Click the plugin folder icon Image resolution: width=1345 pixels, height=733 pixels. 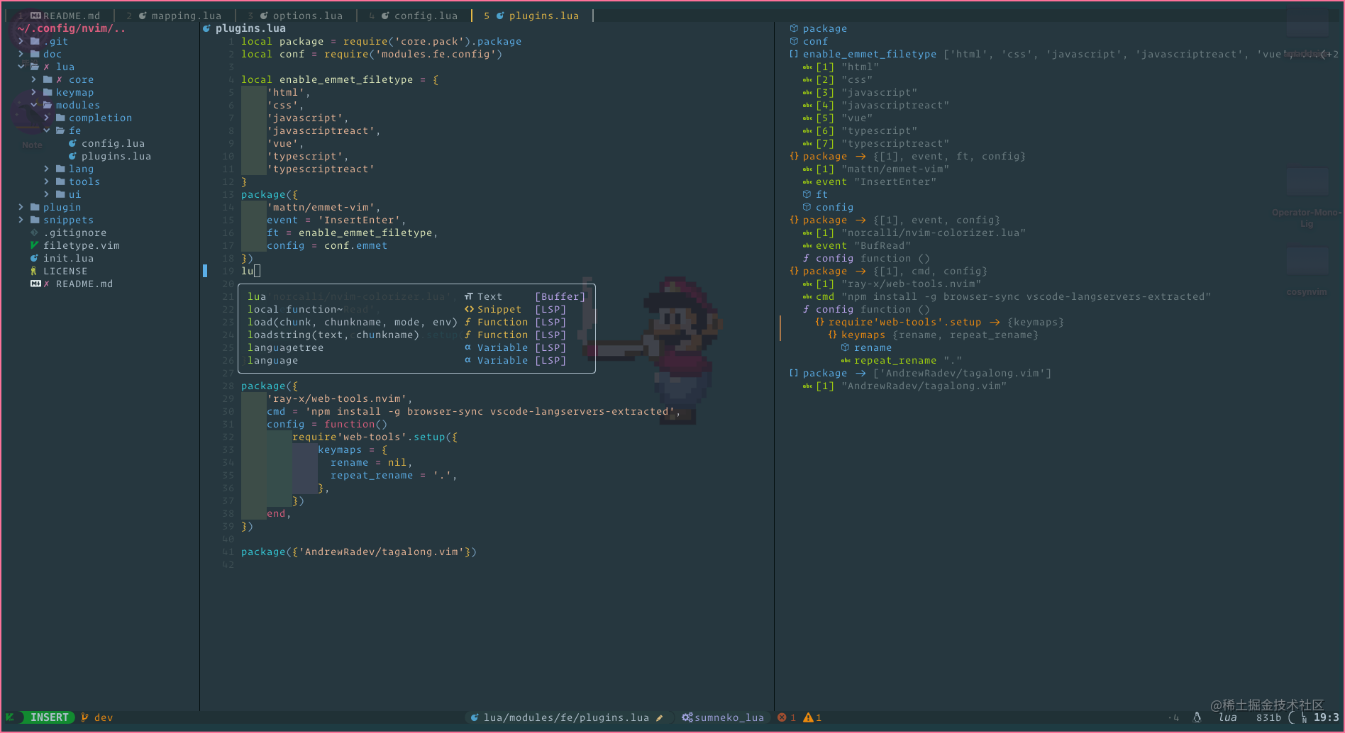[x=35, y=207]
